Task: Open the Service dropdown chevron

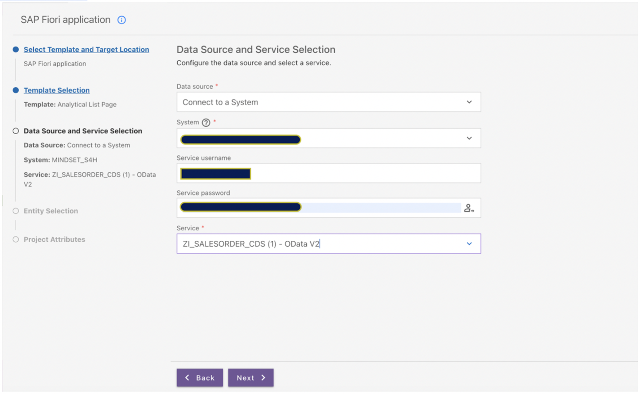Action: click(x=469, y=244)
